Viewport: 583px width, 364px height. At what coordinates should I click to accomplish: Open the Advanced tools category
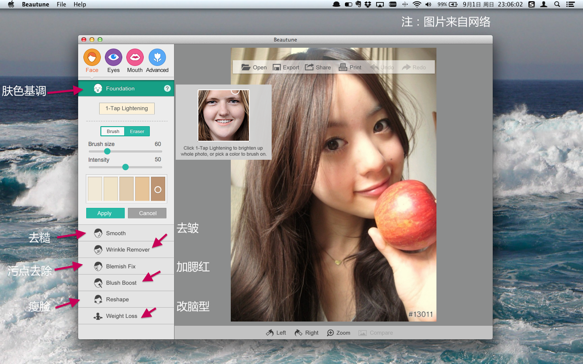157,57
